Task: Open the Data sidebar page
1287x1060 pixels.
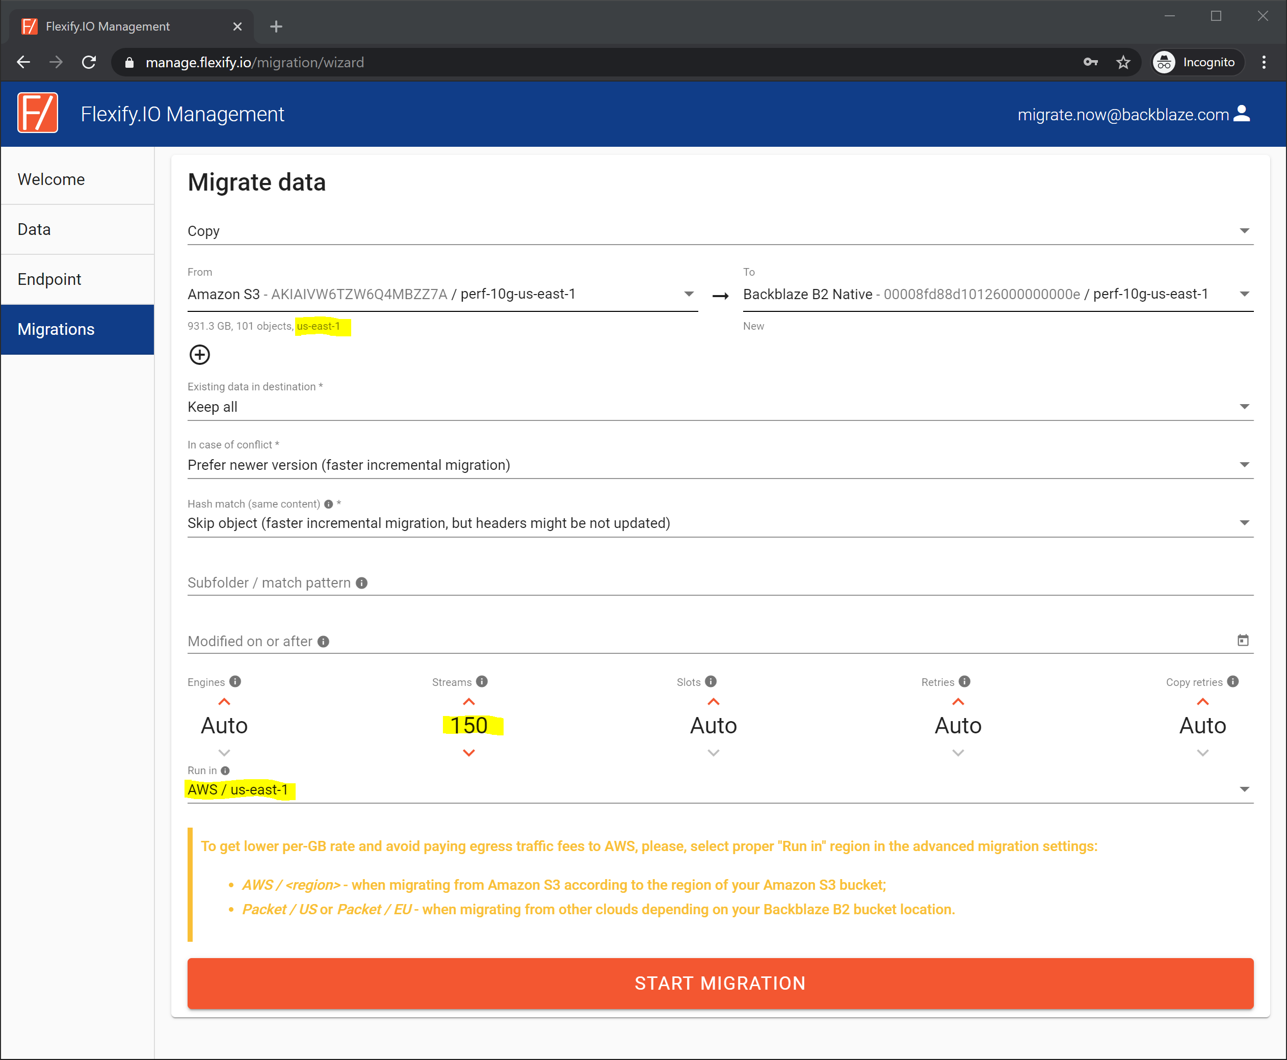Action: click(x=77, y=230)
